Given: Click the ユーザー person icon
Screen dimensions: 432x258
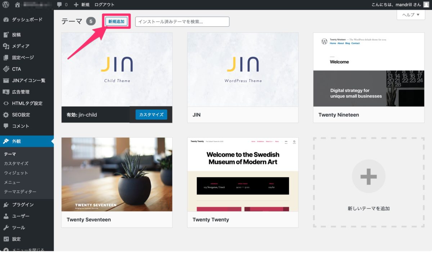Looking at the screenshot, I should pos(6,216).
